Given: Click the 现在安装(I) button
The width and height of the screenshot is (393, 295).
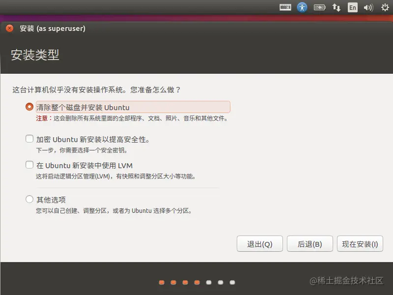Looking at the screenshot, I should [360, 243].
